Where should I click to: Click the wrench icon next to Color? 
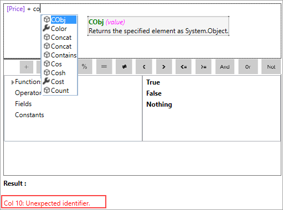(47, 28)
